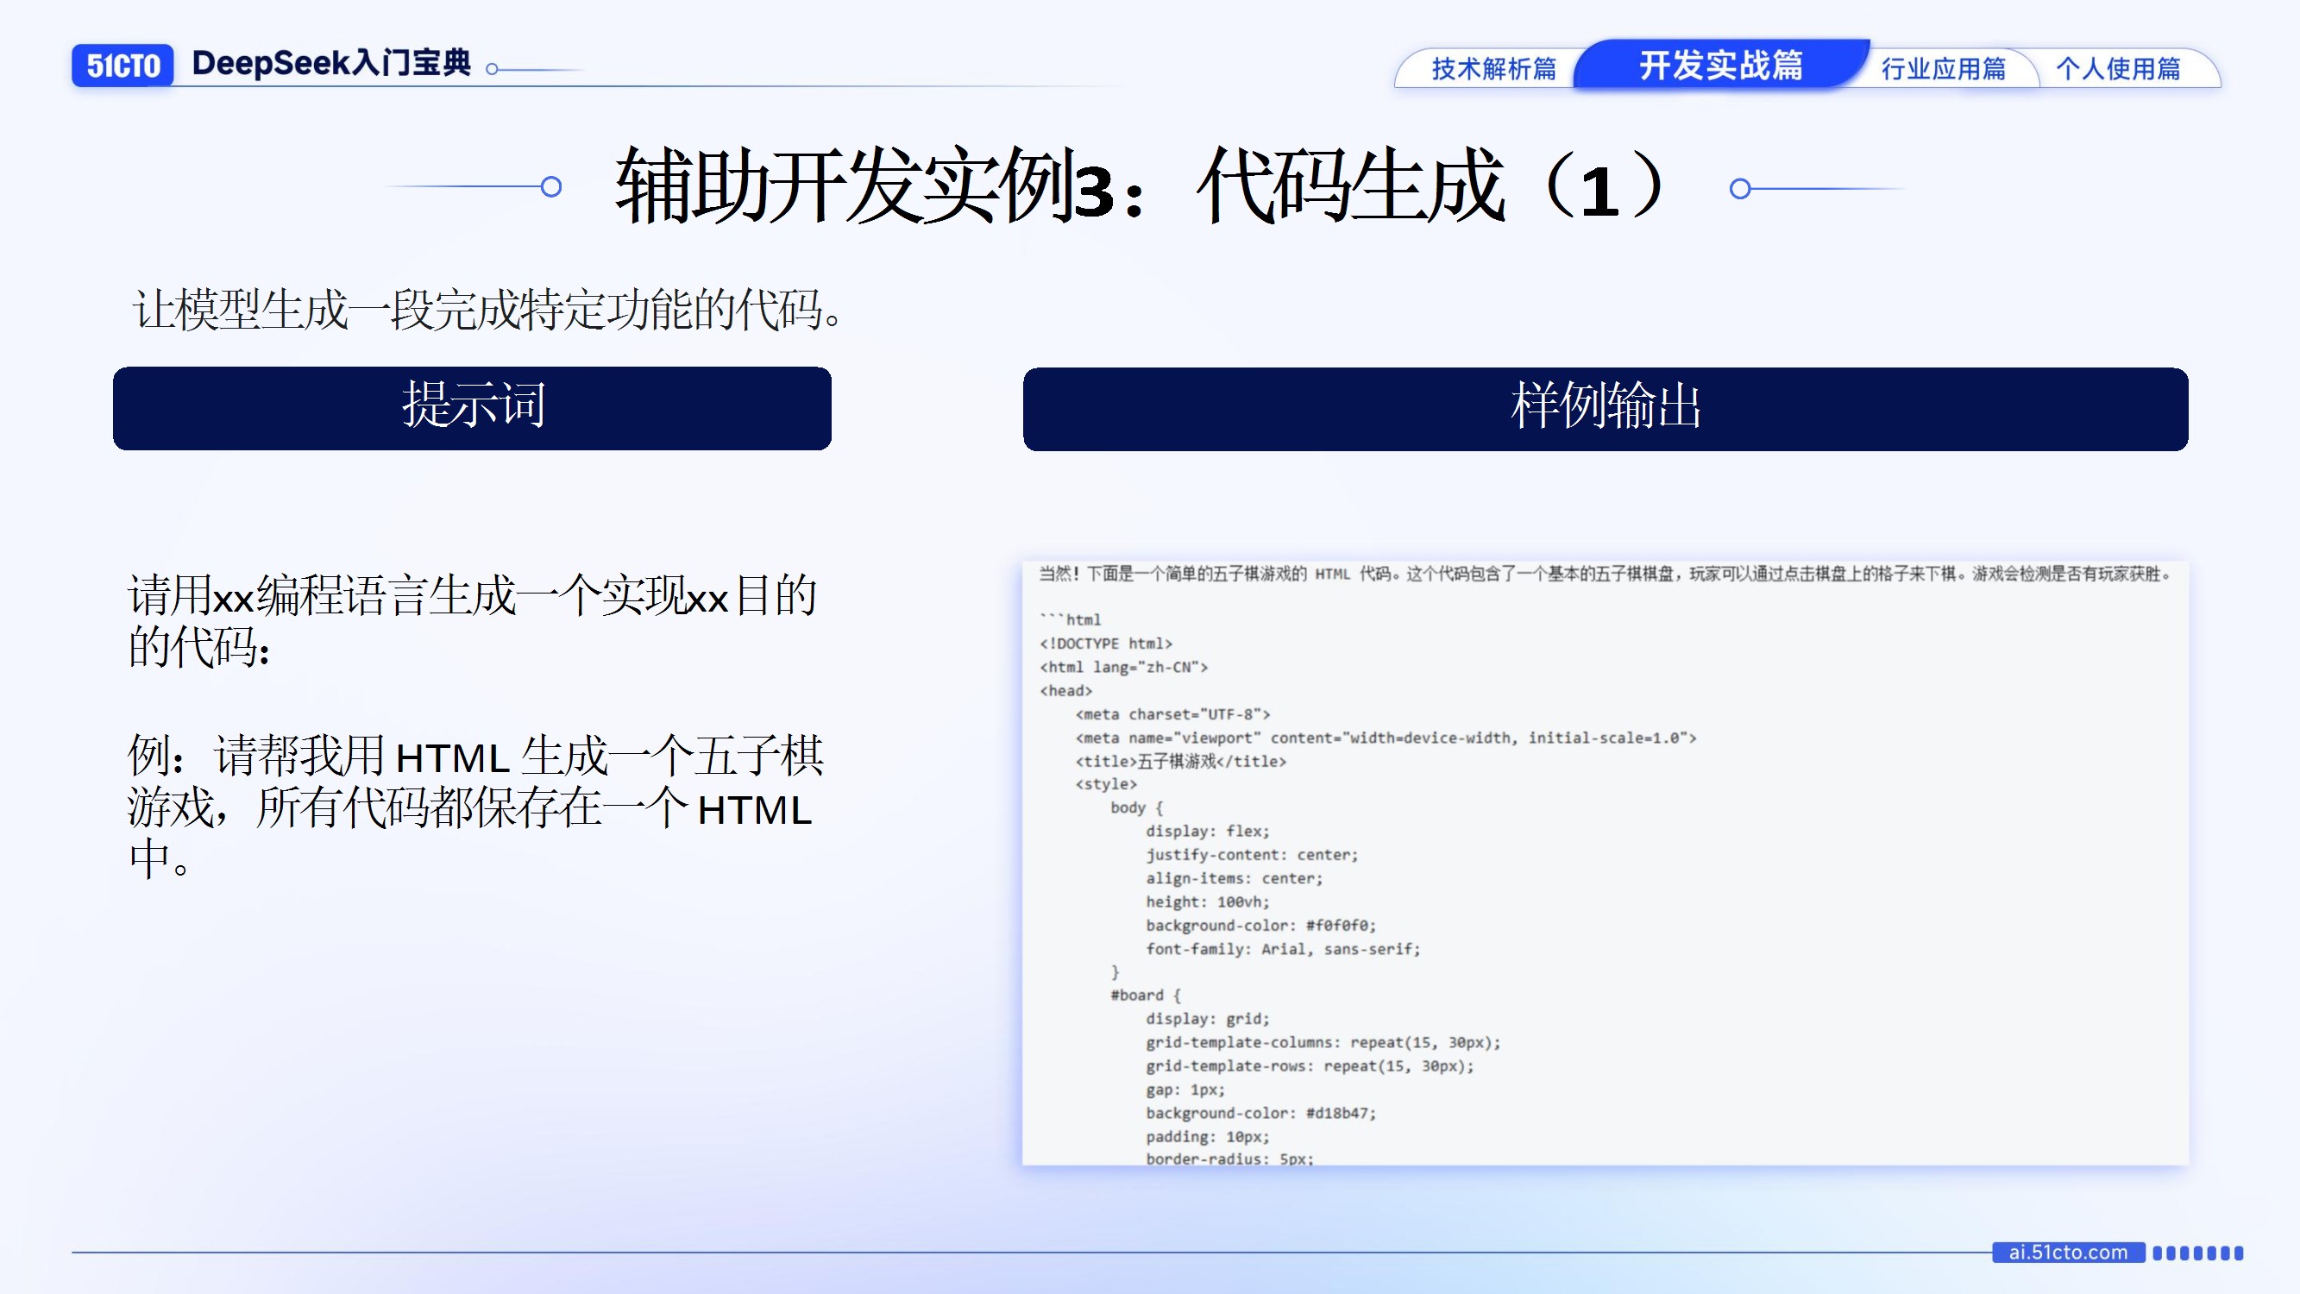
Task: Click the dotted progress indicator bottom right
Action: pyautogui.click(x=2197, y=1253)
